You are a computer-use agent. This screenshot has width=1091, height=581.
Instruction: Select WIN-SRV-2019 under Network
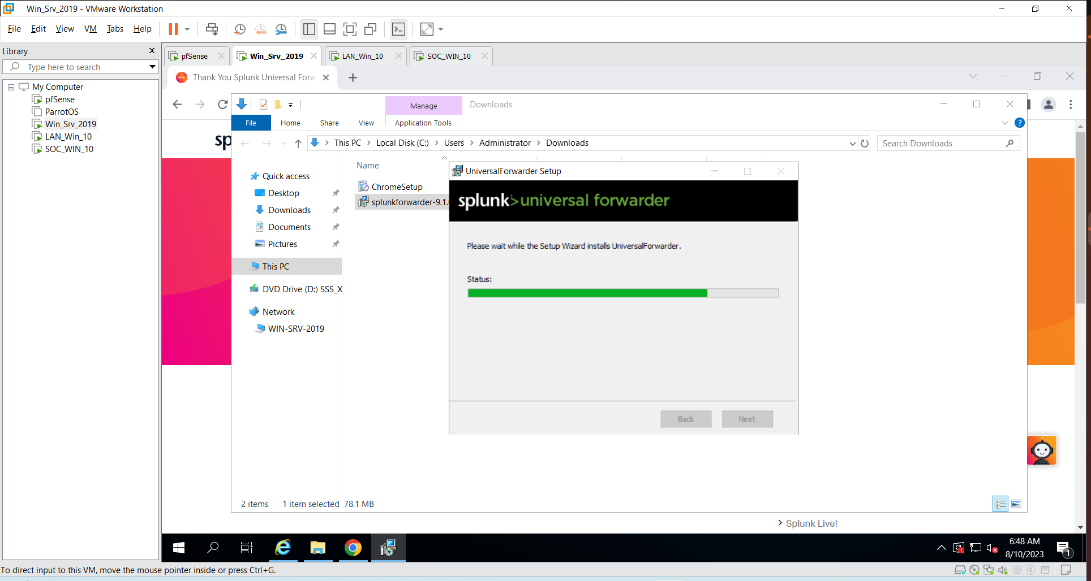point(296,328)
